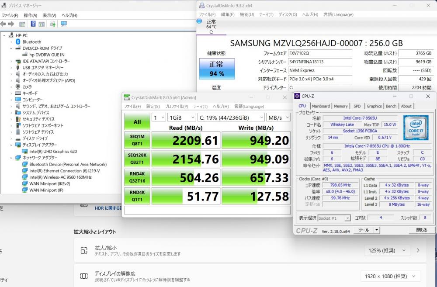The image size is (437, 287).
Task: Run the SEQ128K Q32T1 test button
Action: pos(137,159)
